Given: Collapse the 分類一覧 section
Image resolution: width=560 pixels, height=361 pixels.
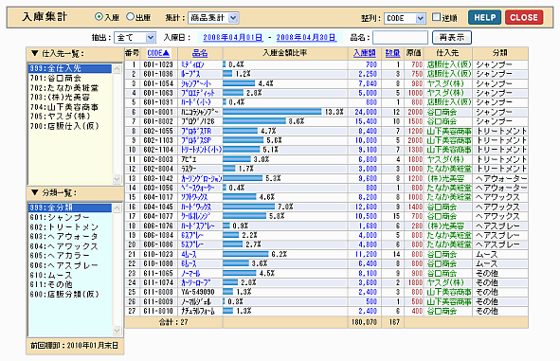Looking at the screenshot, I should (x=35, y=192).
